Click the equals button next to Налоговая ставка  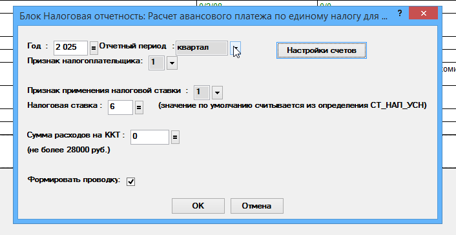click(x=139, y=107)
